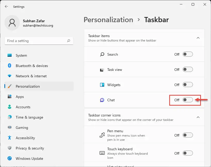Click the System monitor icon

coord(10,55)
